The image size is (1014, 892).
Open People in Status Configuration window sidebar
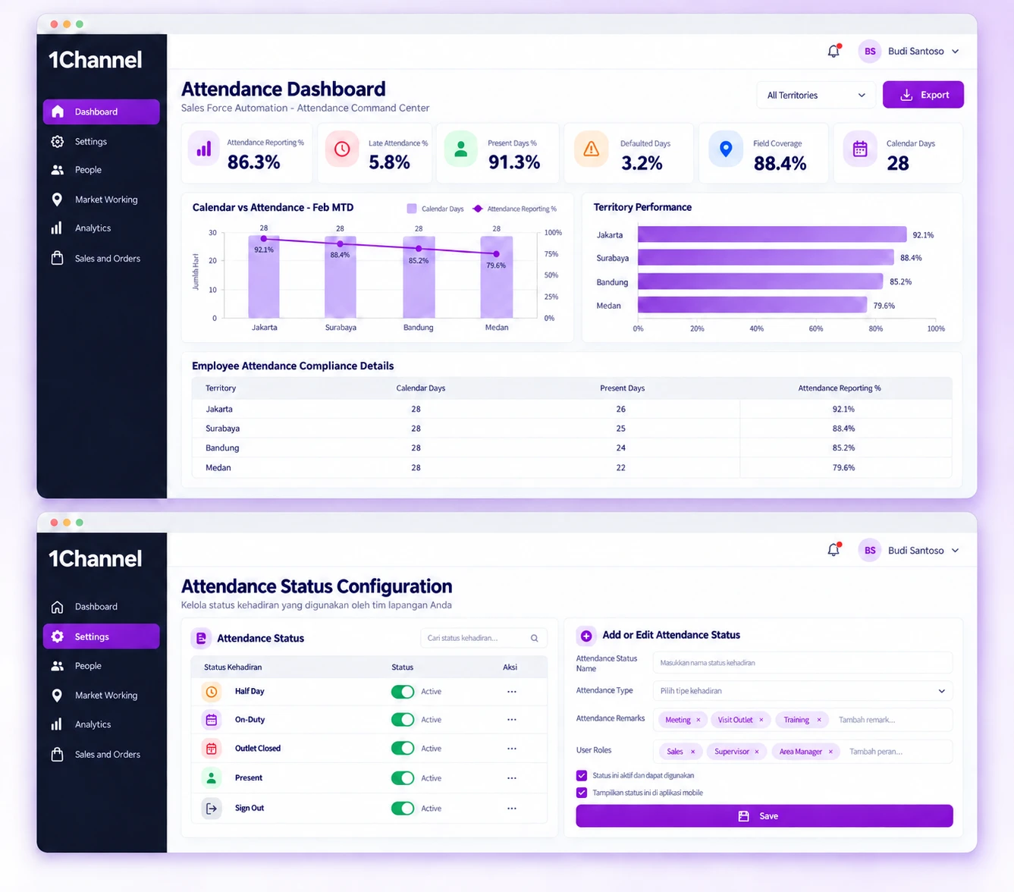102,666
